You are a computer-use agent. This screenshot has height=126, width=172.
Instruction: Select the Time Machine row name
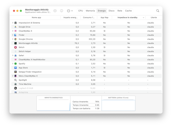25,84
